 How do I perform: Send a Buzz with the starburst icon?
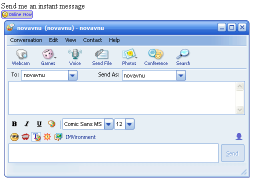47,137
